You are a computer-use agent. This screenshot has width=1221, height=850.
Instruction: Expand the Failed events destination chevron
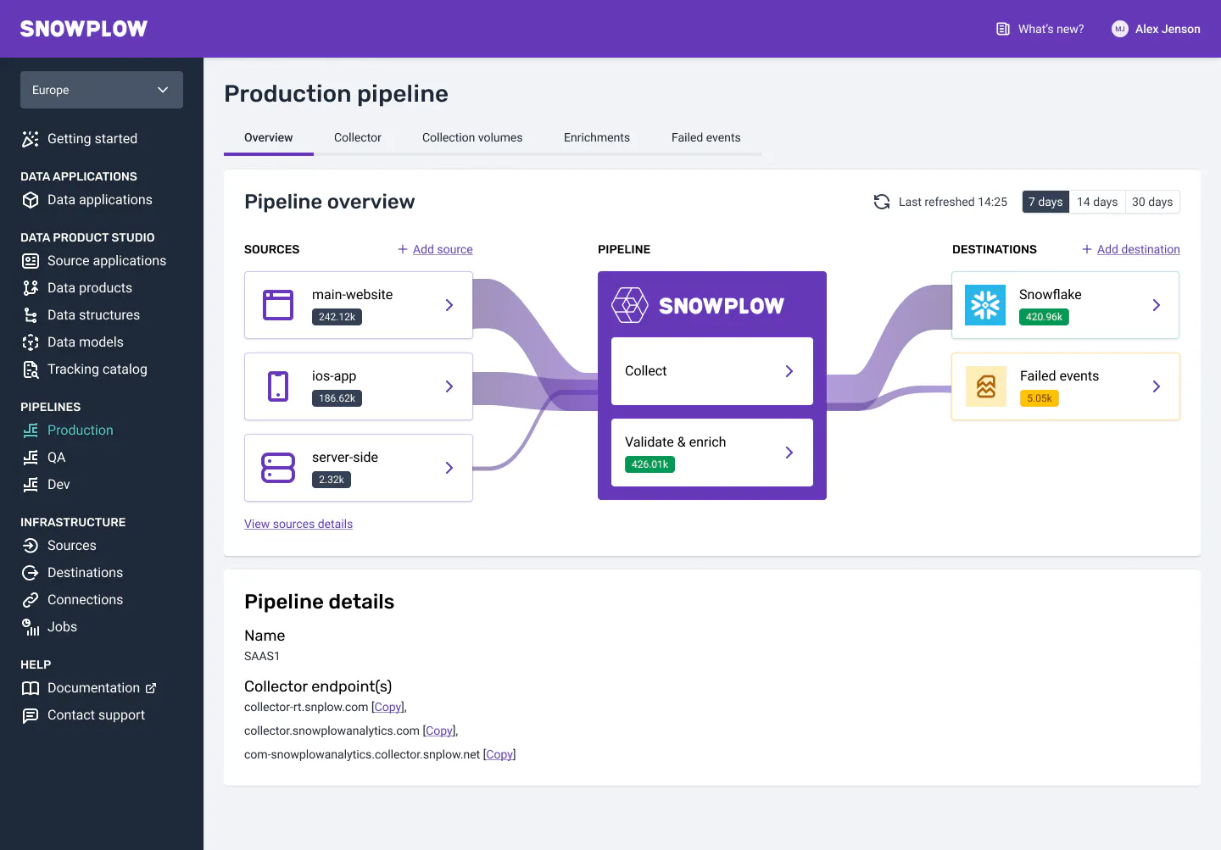coord(1157,386)
